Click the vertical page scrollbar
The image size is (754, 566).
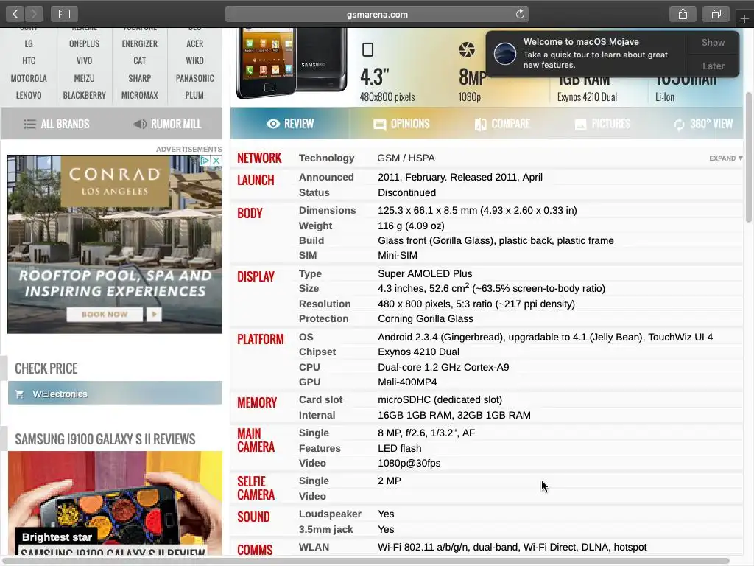click(749, 156)
